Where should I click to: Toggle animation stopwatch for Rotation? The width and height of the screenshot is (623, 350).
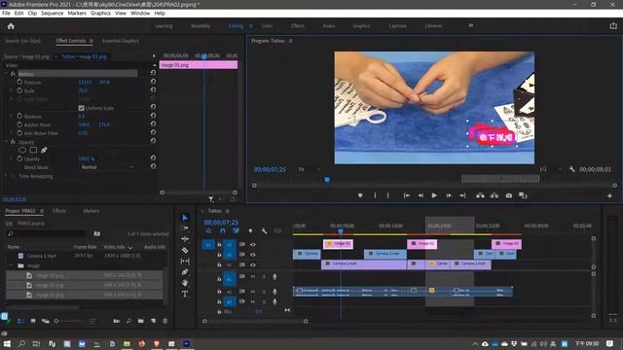click(19, 116)
